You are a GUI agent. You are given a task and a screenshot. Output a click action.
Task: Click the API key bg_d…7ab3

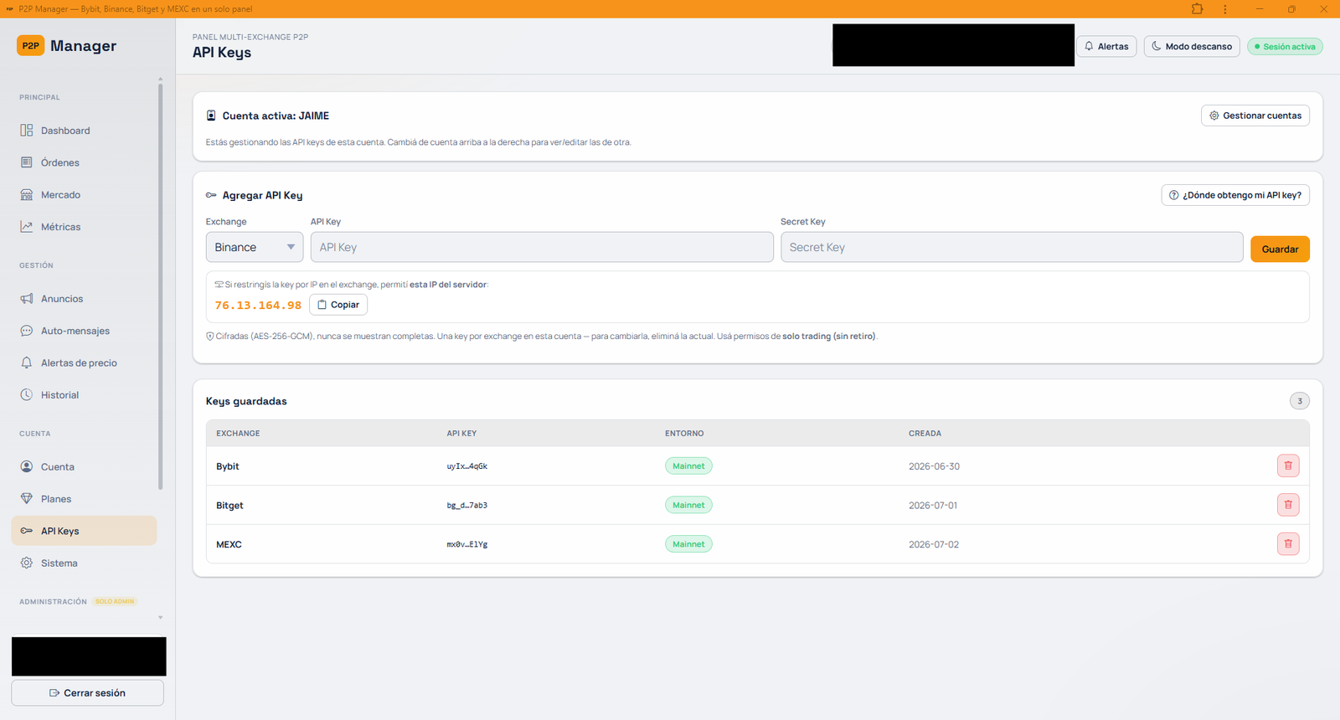[466, 506]
